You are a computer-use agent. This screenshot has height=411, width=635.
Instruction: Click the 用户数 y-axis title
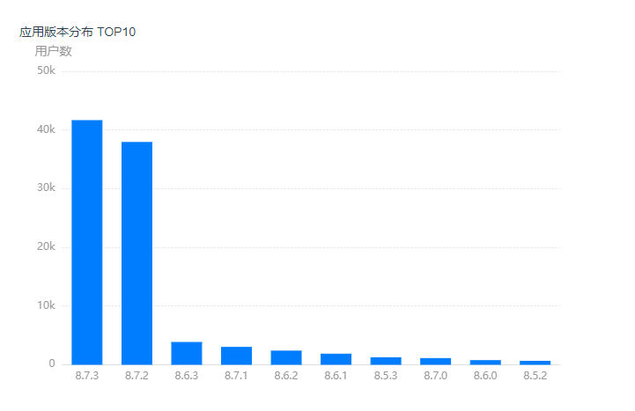pos(53,51)
